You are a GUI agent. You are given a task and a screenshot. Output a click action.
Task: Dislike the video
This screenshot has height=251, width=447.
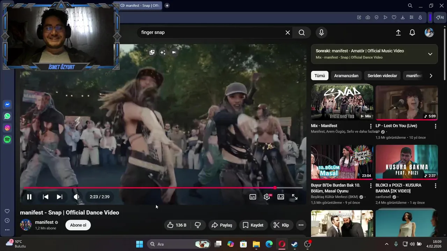tap(198, 225)
